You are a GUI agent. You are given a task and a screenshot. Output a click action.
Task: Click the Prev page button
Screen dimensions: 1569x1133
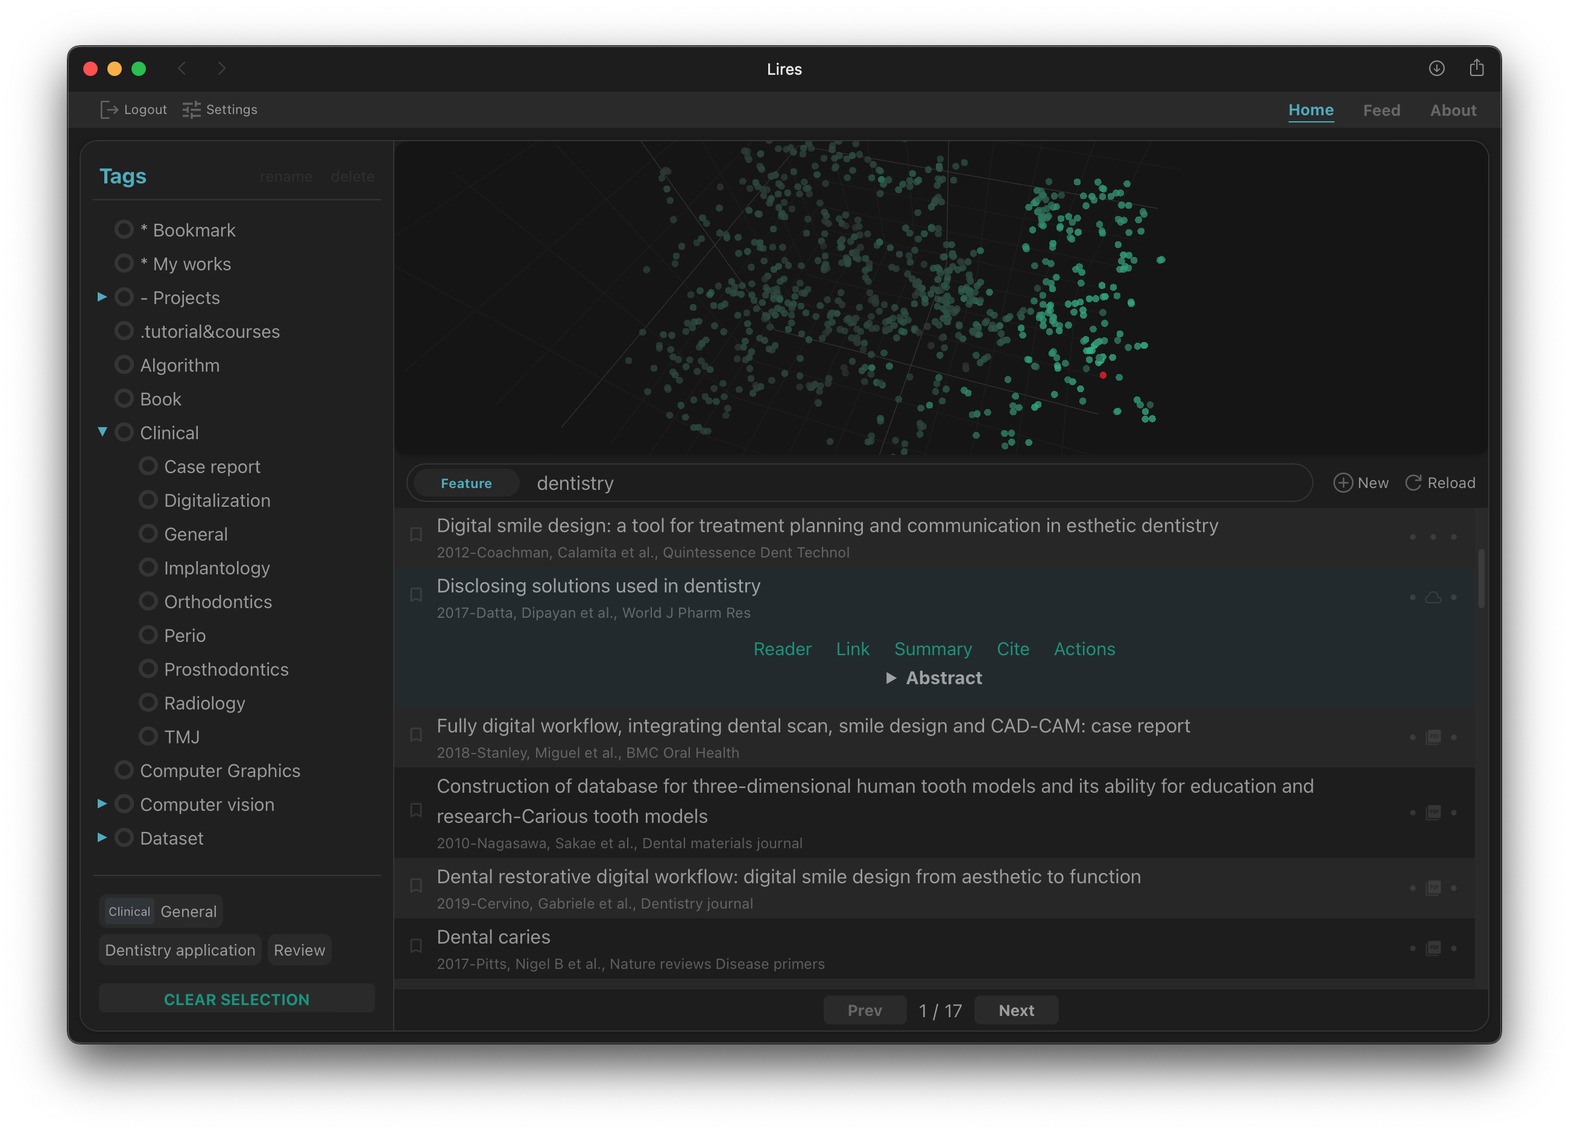pyautogui.click(x=865, y=1010)
